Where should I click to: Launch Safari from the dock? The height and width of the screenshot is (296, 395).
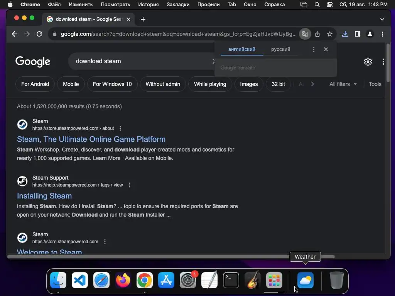coord(101,280)
